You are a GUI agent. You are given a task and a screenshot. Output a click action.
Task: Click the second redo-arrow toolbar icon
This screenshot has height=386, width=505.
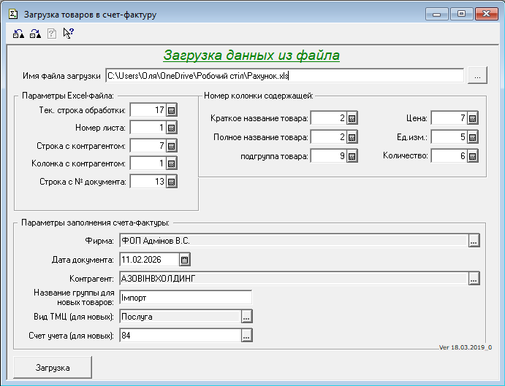[x=35, y=33]
